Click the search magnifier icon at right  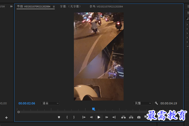pos(188,19)
